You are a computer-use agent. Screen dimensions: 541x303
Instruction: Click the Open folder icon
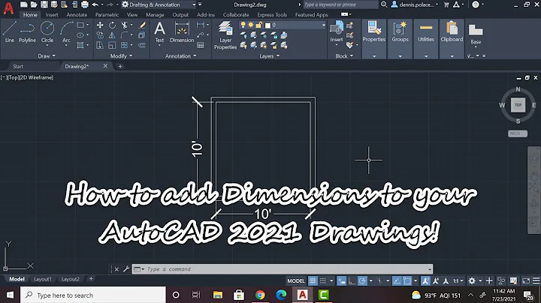34,4
